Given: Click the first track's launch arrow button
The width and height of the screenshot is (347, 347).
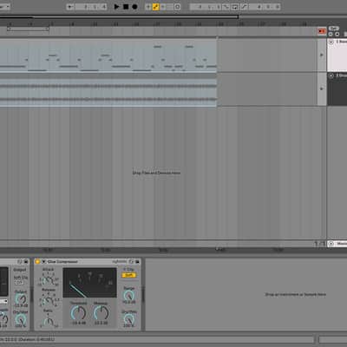Looking at the screenshot, I should point(322,55).
